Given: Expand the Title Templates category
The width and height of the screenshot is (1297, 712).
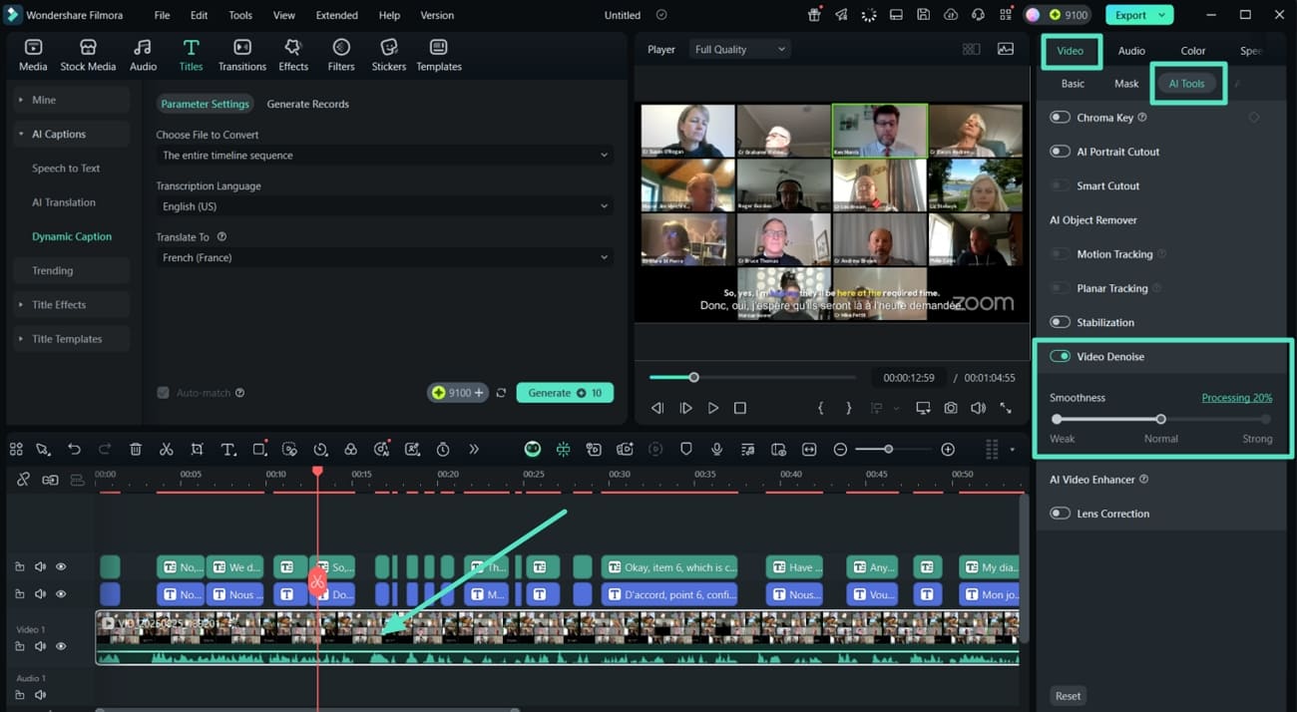Looking at the screenshot, I should pos(72,339).
